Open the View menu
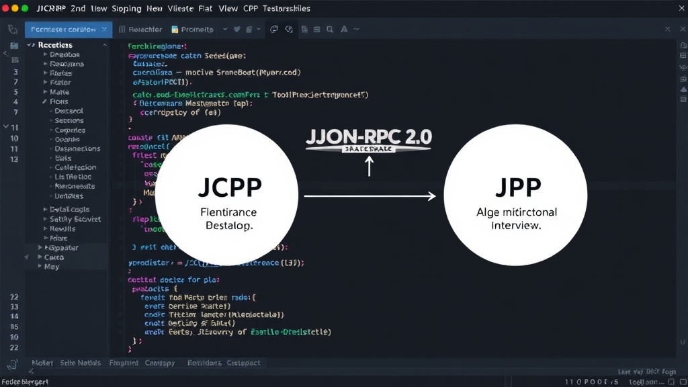The image size is (688, 387). click(228, 8)
